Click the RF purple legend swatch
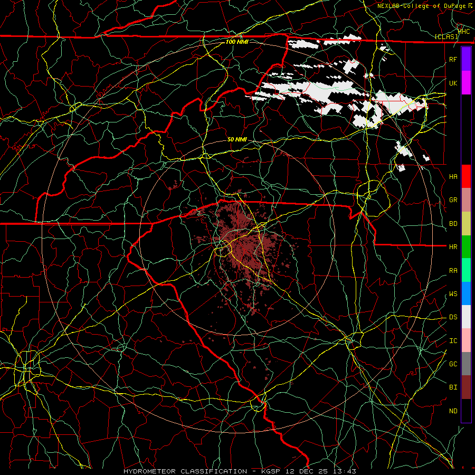 [x=466, y=59]
